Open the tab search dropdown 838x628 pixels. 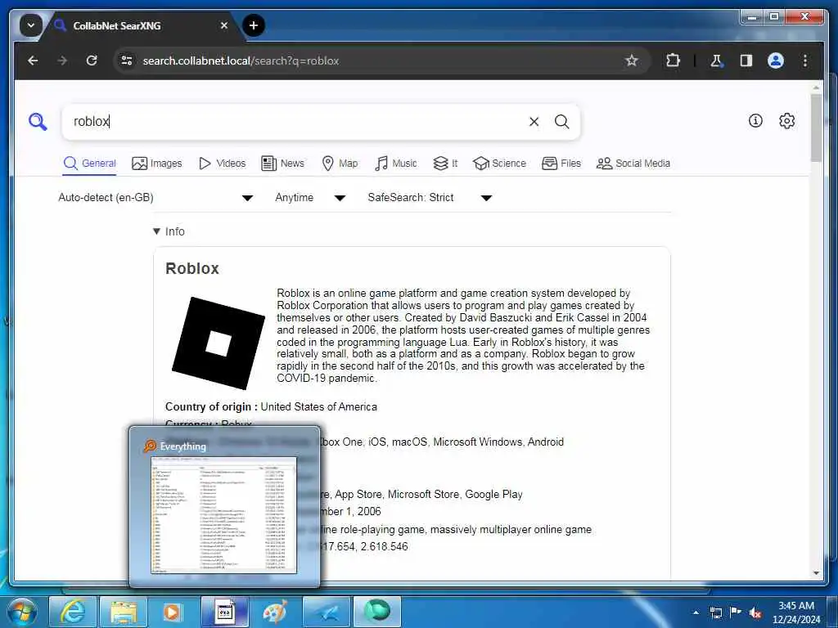[x=31, y=25]
